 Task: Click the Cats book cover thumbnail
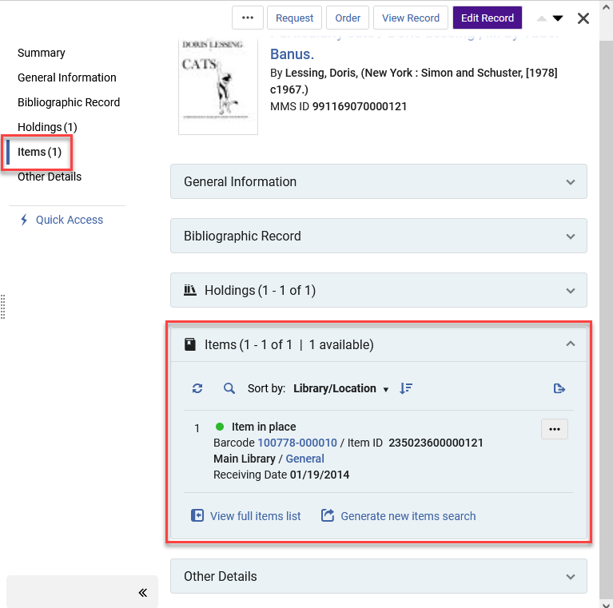(x=218, y=86)
